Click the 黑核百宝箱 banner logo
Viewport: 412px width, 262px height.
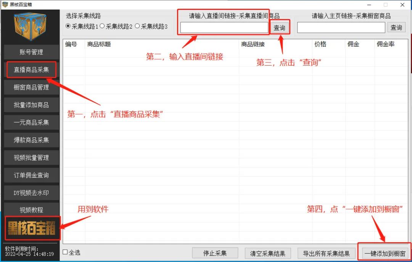pyautogui.click(x=32, y=228)
